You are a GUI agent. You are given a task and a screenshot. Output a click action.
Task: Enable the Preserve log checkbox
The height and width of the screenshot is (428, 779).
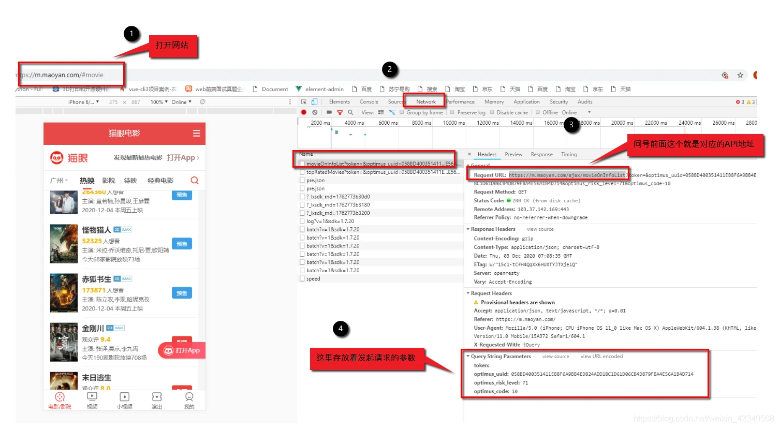click(452, 112)
